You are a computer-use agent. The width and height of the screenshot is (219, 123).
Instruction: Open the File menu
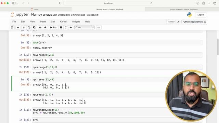tap(14, 22)
